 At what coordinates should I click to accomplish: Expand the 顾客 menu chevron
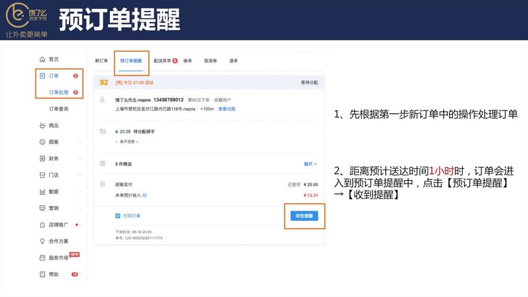pyautogui.click(x=80, y=142)
